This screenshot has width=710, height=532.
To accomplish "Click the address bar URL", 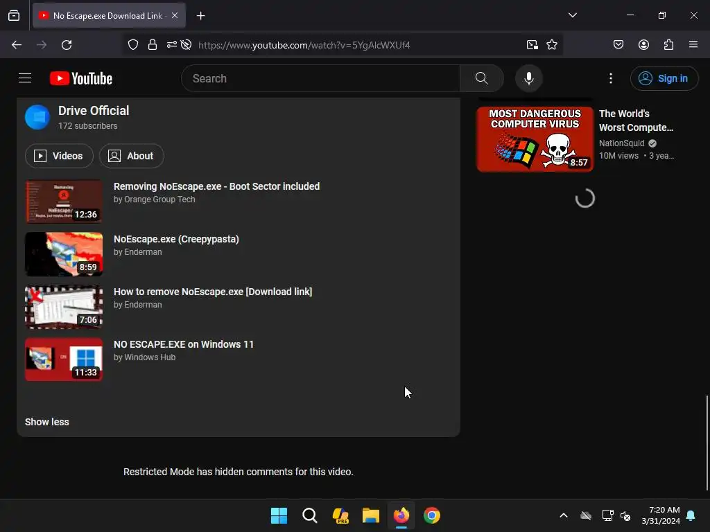I will click(304, 45).
